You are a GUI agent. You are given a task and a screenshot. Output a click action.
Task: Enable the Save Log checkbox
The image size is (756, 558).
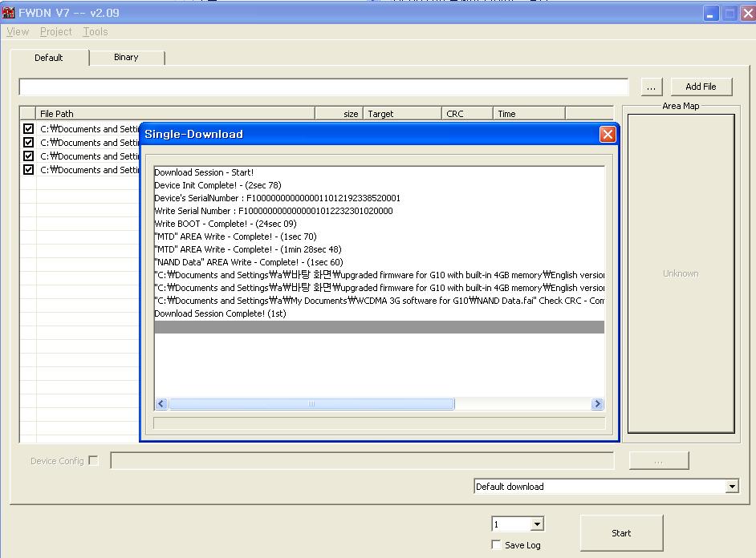496,545
